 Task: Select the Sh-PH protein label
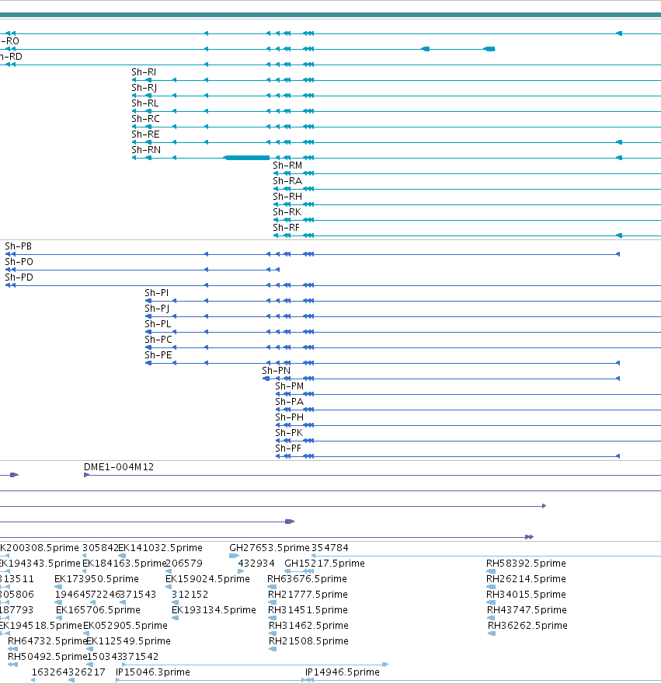click(289, 417)
